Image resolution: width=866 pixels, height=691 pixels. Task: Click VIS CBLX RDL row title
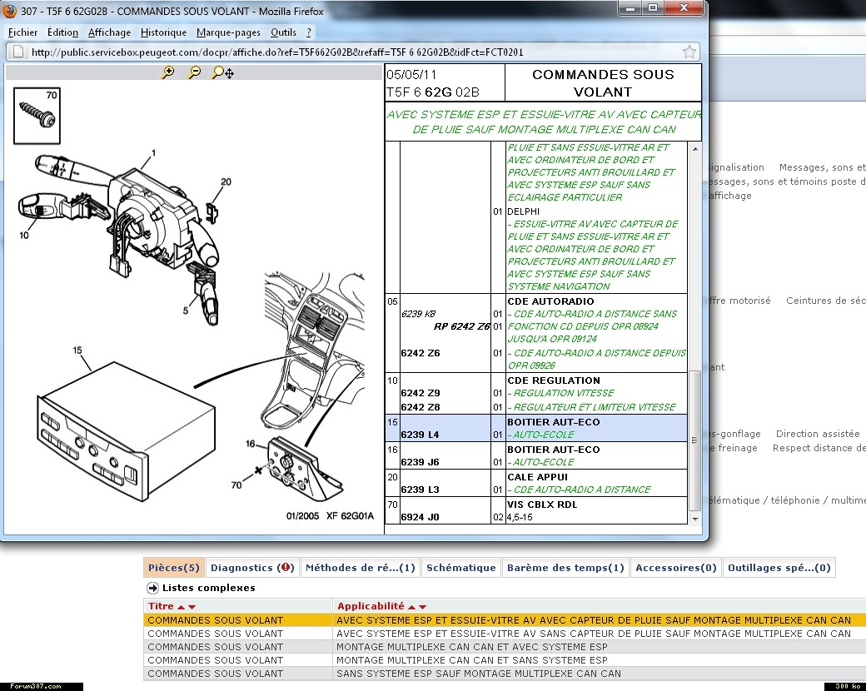coord(542,505)
